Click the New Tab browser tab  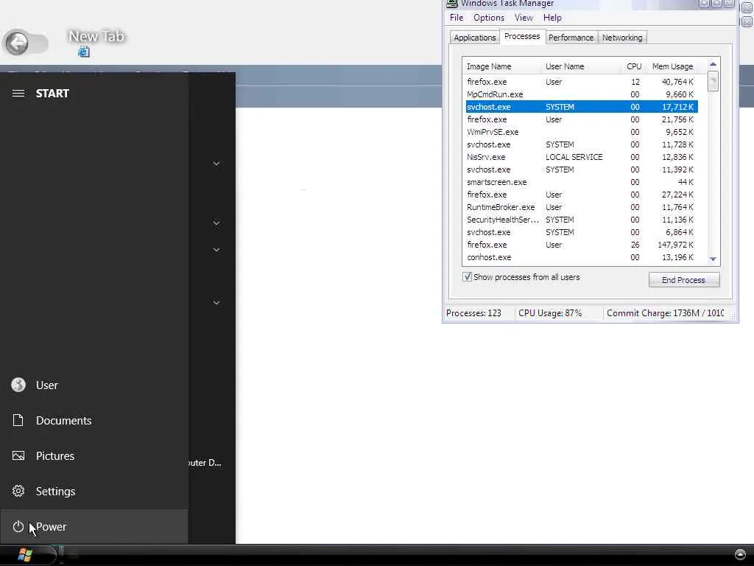96,37
